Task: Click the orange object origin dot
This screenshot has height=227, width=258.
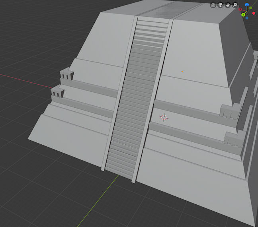Action: click(x=182, y=72)
